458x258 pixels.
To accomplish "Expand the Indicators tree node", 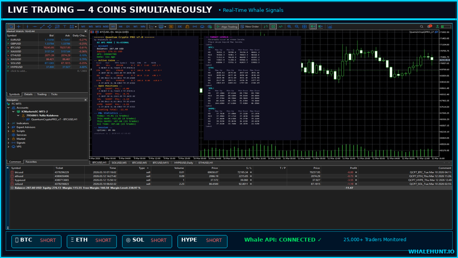I will click(x=8, y=123).
